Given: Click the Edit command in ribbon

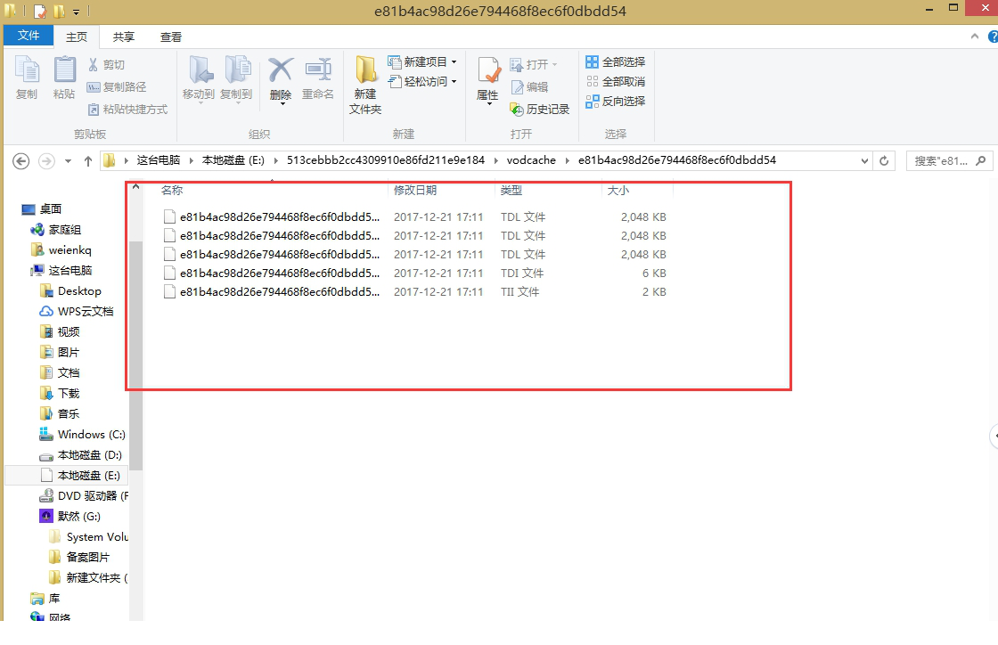Looking at the screenshot, I should point(529,86).
